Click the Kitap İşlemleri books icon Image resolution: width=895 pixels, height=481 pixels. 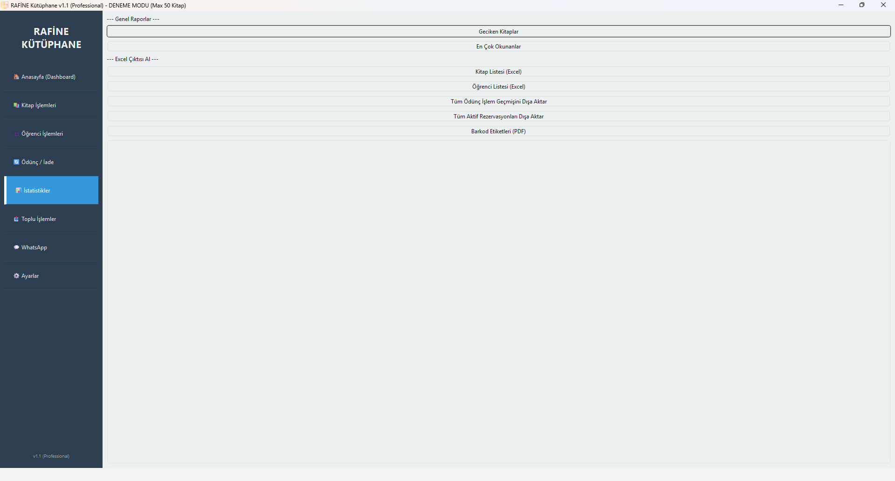16,105
